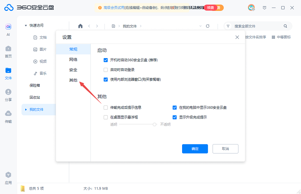Screen dimensions: 301x194
Task: Open 回收站 in the left panel
Action: point(35,98)
